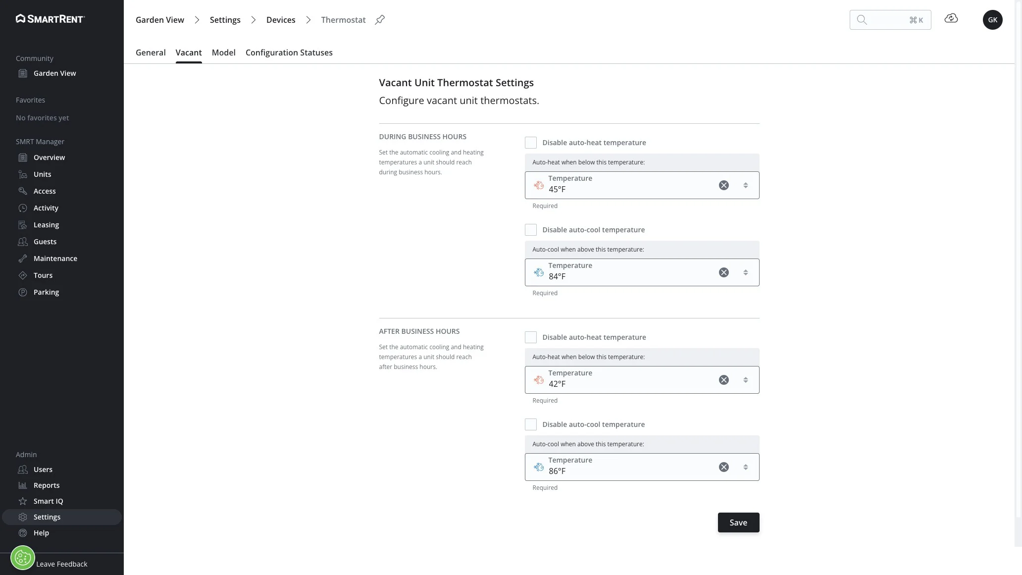Viewport: 1022px width, 575px height.
Task: Click the Help lifebuoy icon
Action: 23,533
